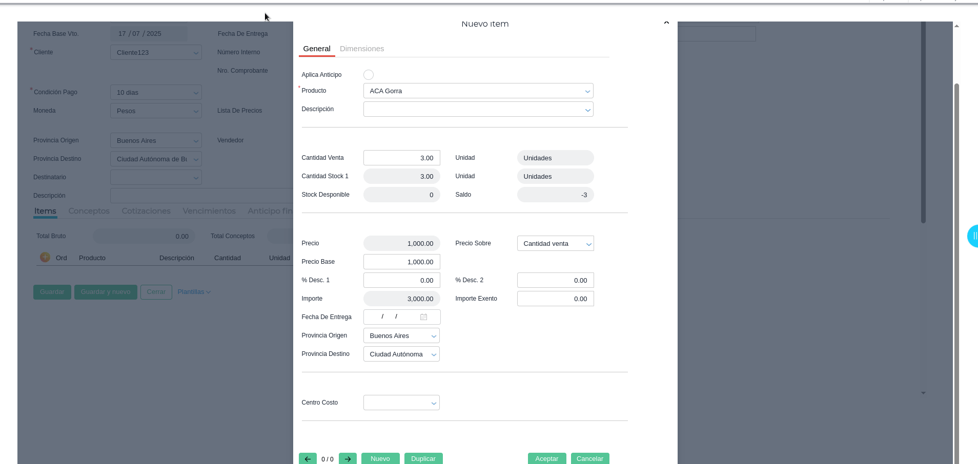978x464 pixels.
Task: Open the Descripción dropdown in dialog
Action: coord(587,110)
